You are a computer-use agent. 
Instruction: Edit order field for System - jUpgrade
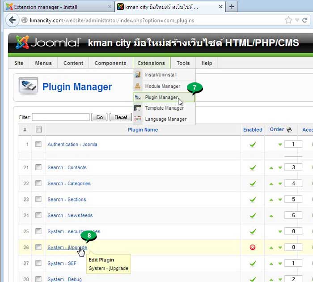(x=293, y=247)
